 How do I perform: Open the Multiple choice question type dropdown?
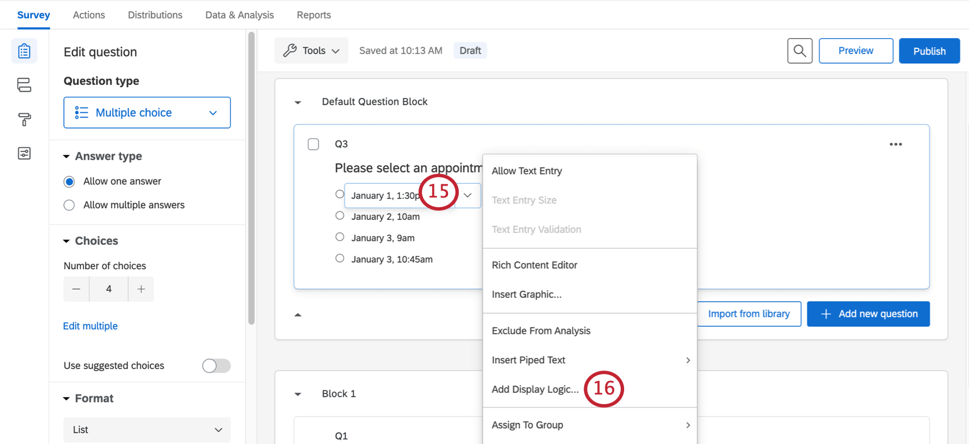[x=147, y=113]
